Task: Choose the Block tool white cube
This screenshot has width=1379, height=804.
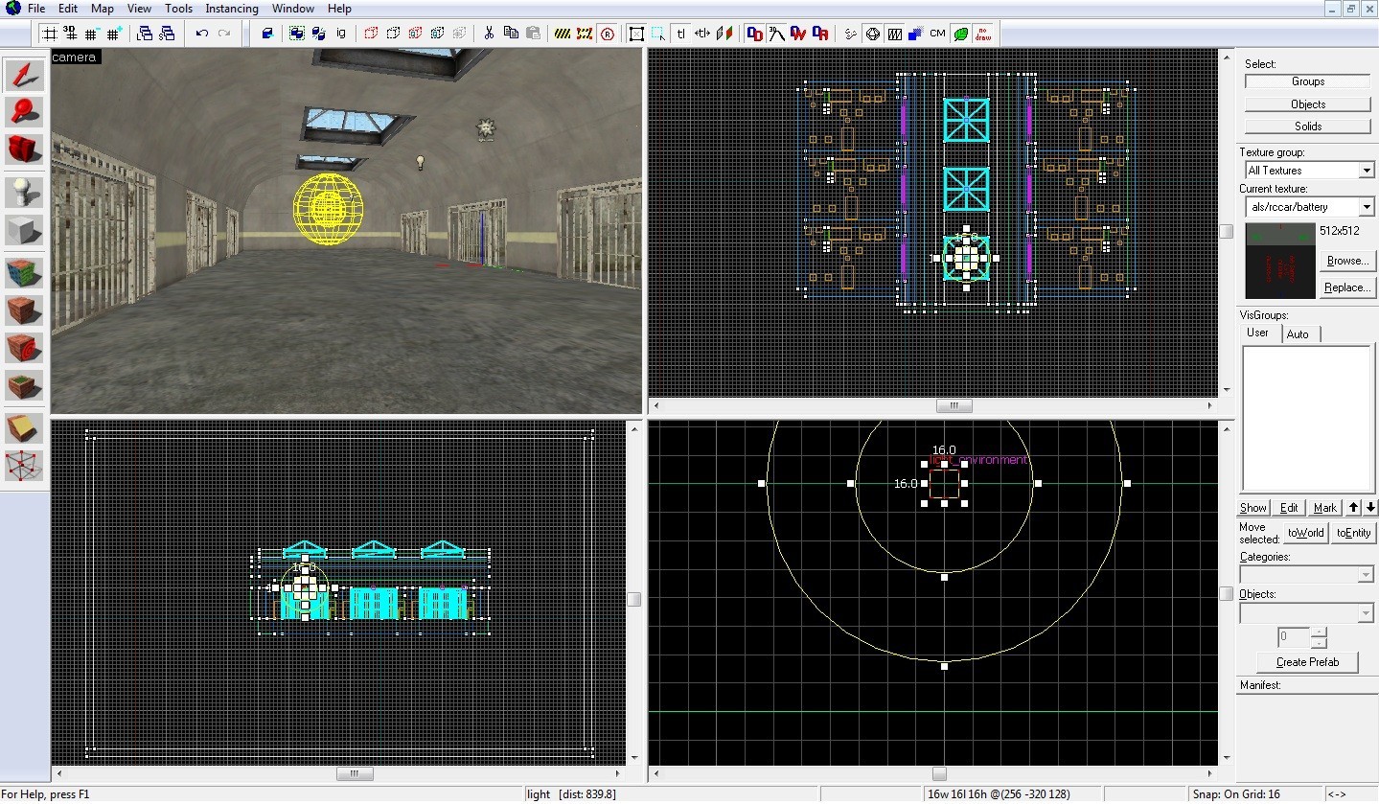Action: click(x=25, y=230)
